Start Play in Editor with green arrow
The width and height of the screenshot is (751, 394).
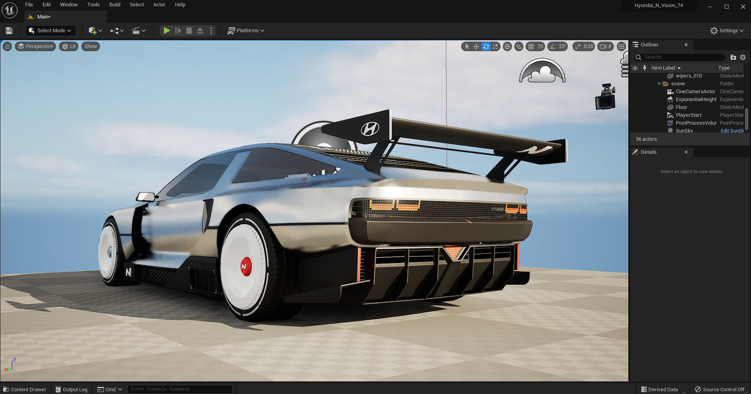(x=167, y=31)
